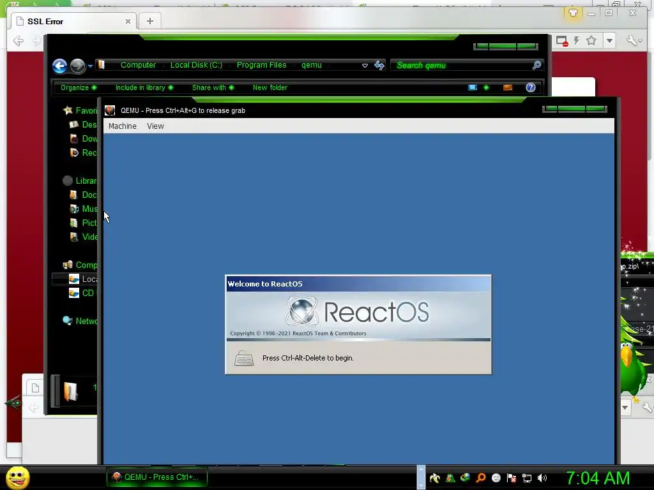Click the popup blocked icon in browser
This screenshot has width=654, height=490.
pyautogui.click(x=562, y=41)
